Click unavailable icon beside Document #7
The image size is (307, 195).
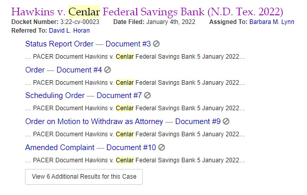coord(147,95)
